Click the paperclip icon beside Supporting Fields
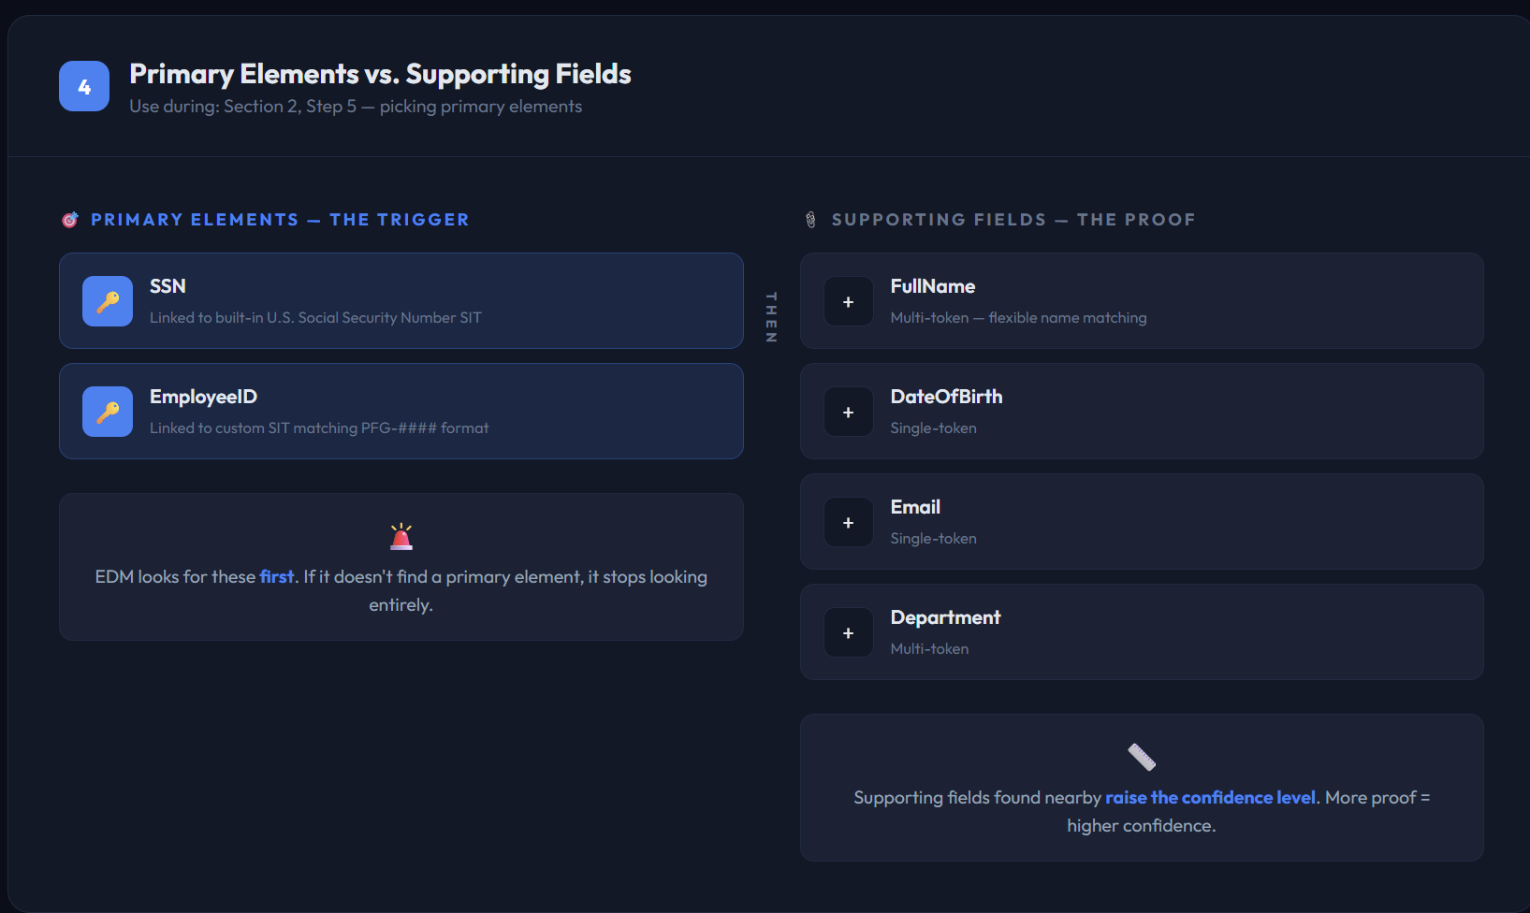 click(810, 220)
